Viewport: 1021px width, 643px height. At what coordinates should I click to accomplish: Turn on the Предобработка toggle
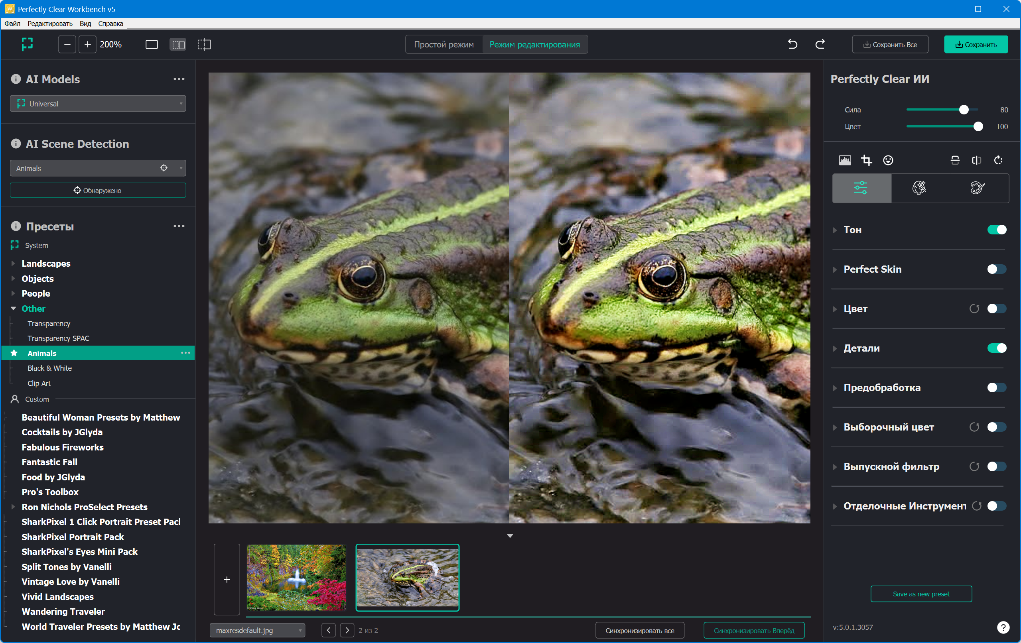(996, 387)
